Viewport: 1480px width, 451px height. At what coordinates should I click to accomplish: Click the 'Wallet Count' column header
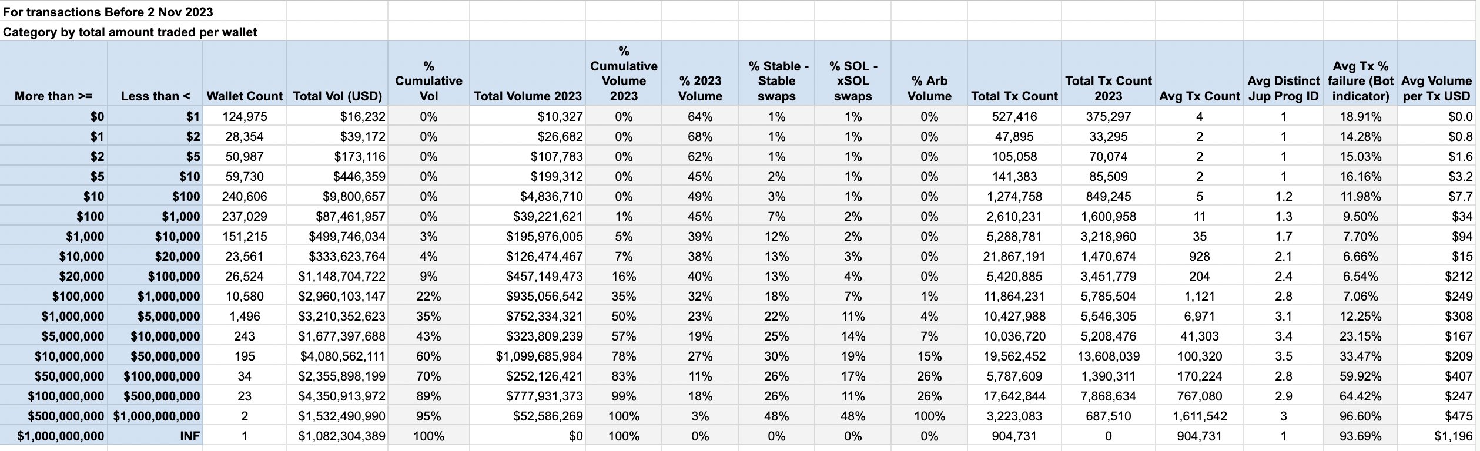click(x=245, y=96)
